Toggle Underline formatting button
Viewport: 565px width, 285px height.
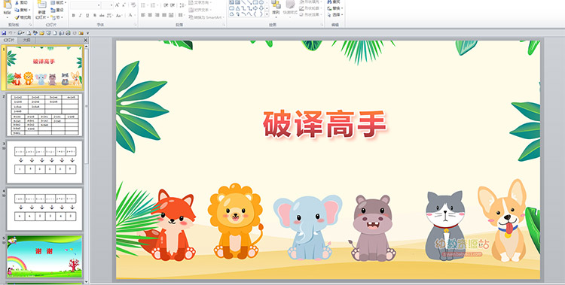87,16
